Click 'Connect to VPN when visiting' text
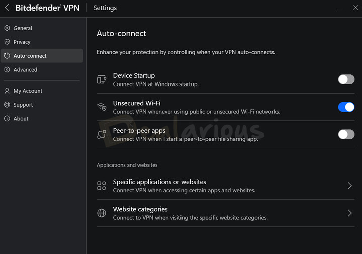Viewport: 362px width, 254px height. 190,218
